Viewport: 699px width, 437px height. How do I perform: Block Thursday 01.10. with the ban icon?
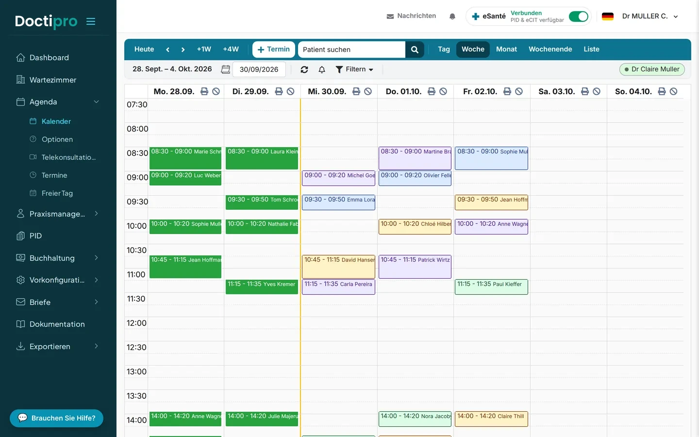443,91
